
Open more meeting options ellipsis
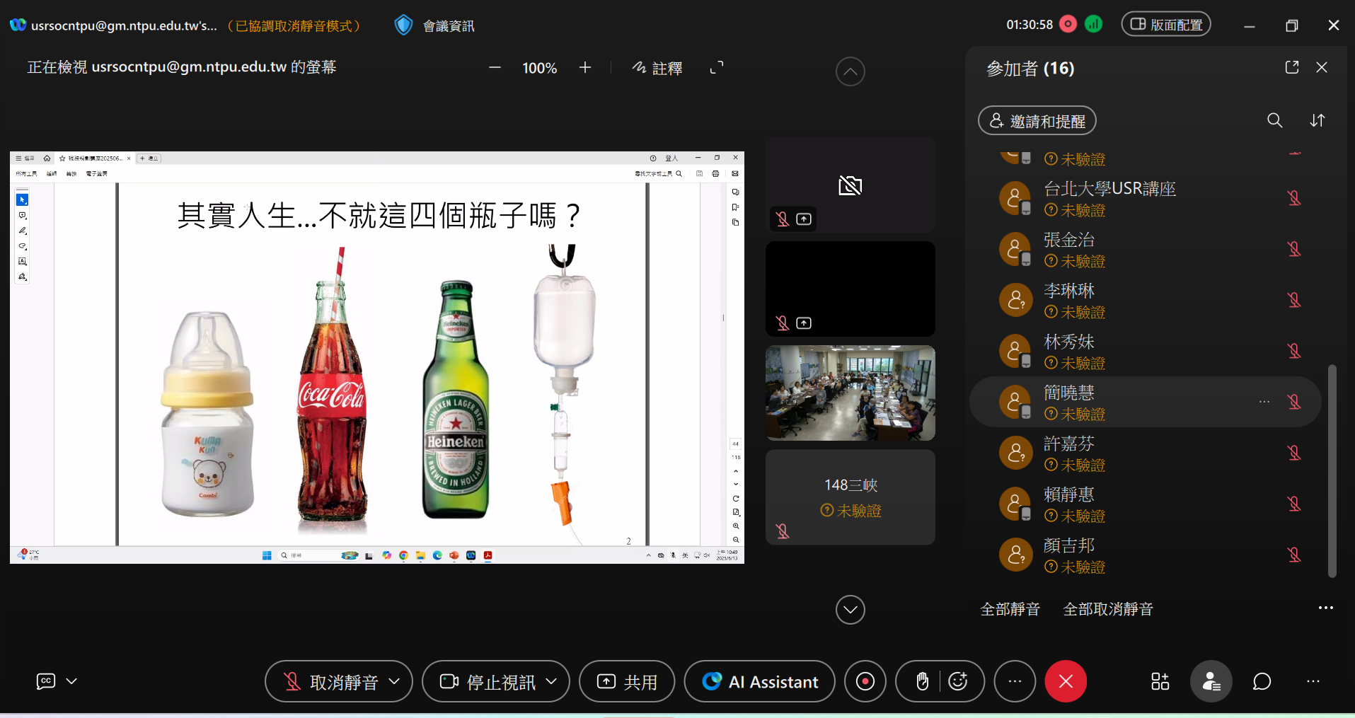click(x=1015, y=681)
